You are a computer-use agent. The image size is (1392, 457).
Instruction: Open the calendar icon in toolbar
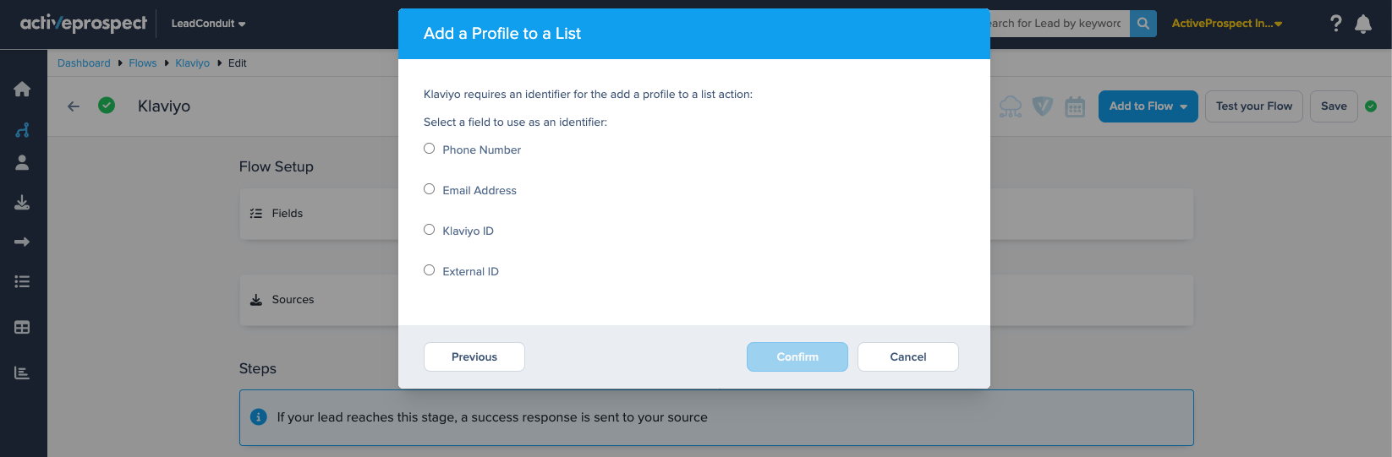(x=1075, y=106)
